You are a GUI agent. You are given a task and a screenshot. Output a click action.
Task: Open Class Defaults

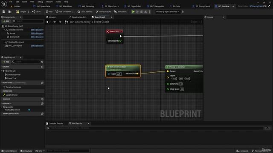tap(103, 11)
